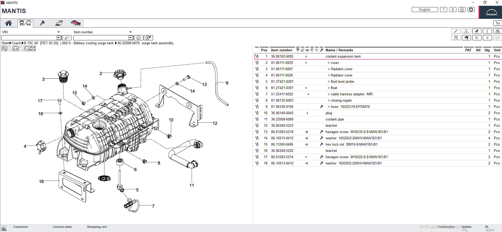Click the plain magnifier diagram tool
The image size is (502, 232).
[x=27, y=48]
